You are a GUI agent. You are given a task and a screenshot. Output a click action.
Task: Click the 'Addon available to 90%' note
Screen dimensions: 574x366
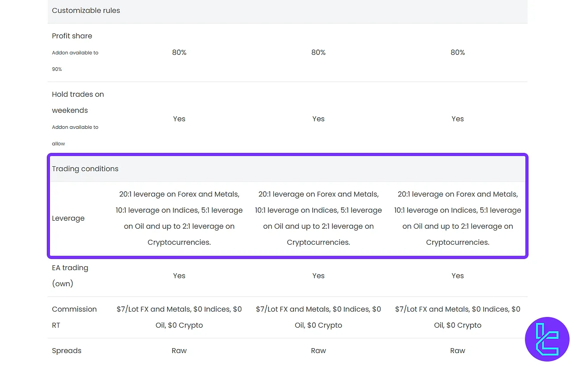(x=75, y=61)
